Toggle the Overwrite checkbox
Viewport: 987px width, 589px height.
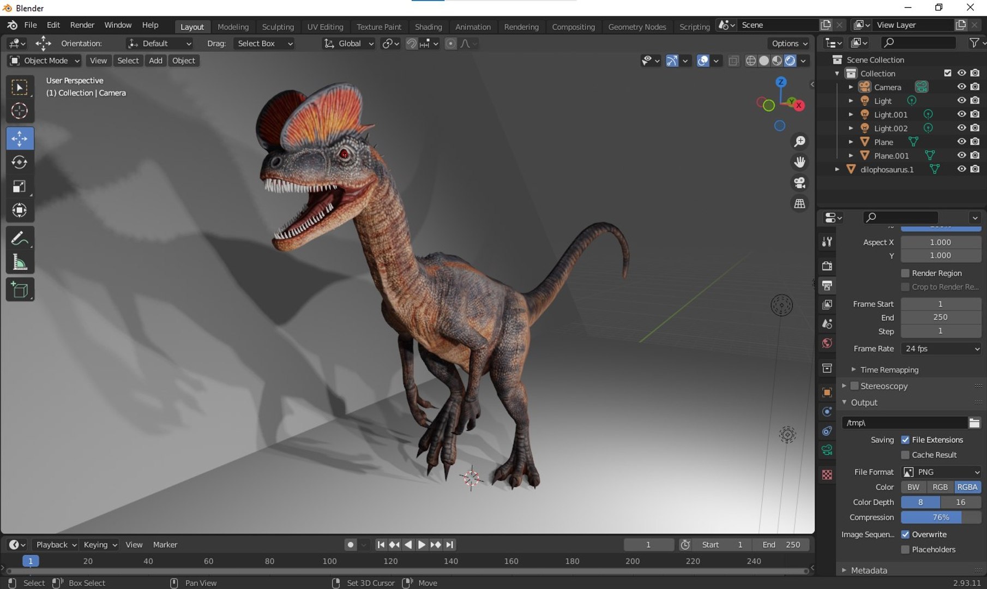point(905,534)
